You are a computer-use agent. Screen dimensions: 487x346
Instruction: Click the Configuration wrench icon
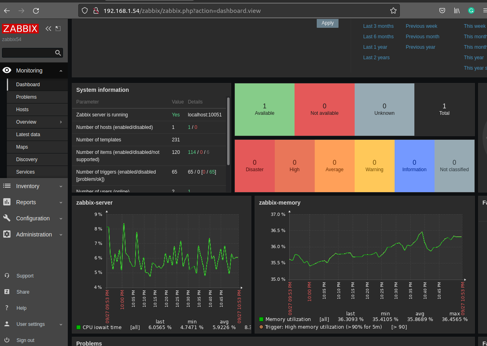click(7, 218)
